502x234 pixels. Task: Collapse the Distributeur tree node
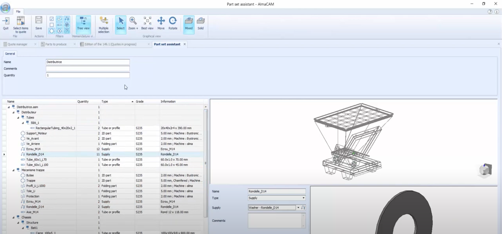tap(13, 113)
